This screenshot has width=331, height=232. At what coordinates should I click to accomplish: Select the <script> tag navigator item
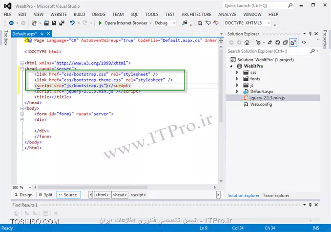pos(138,195)
